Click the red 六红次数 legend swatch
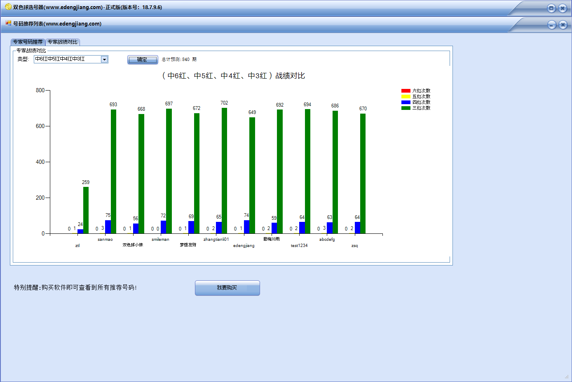 [406, 91]
